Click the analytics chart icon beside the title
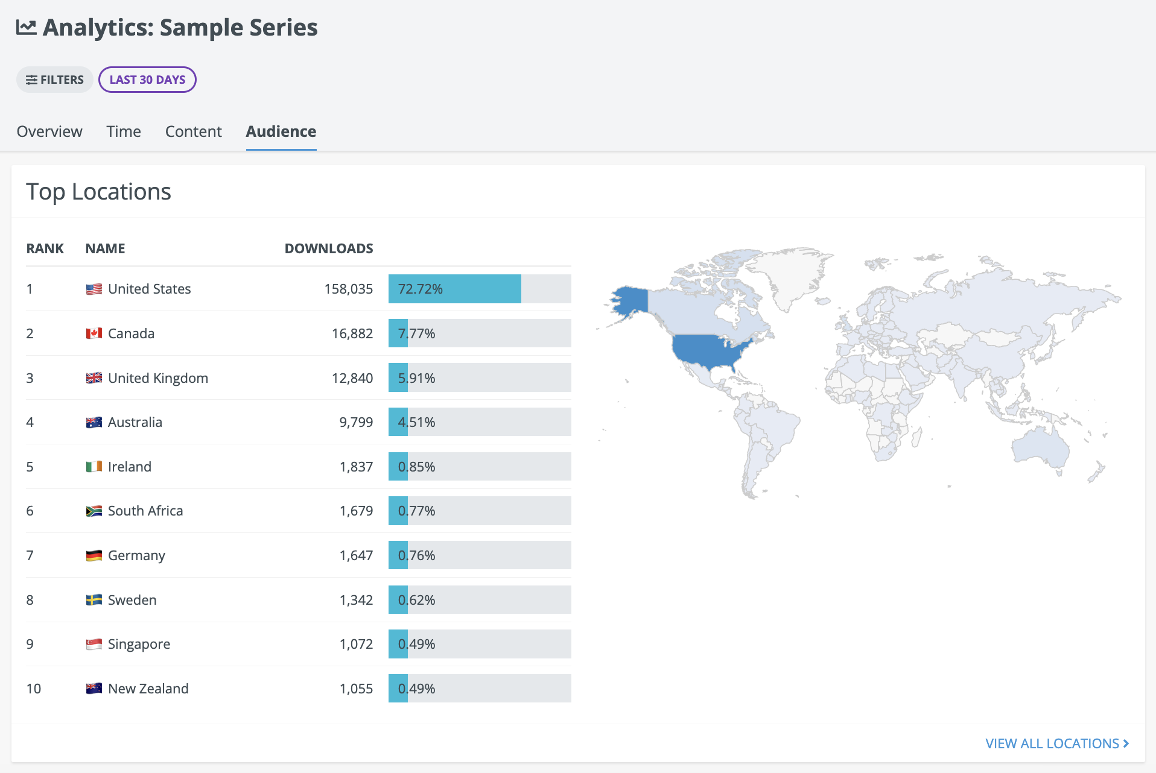 point(26,27)
